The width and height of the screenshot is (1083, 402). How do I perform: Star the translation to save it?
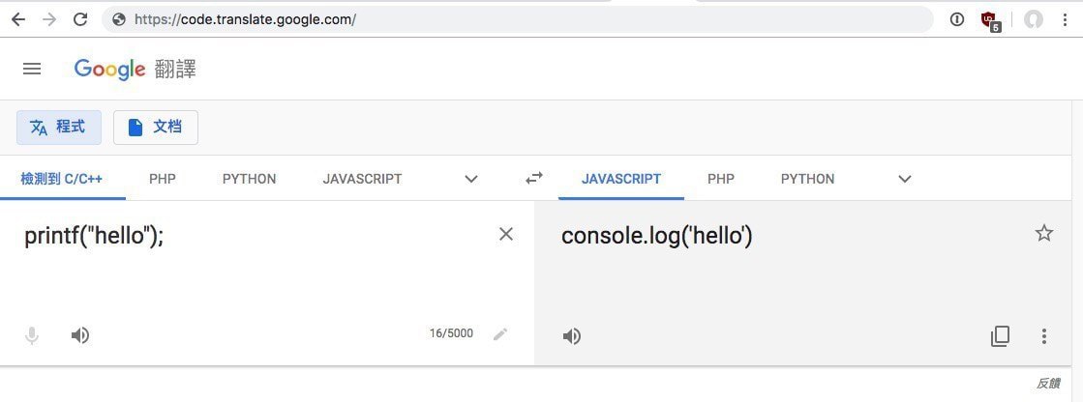pos(1043,233)
